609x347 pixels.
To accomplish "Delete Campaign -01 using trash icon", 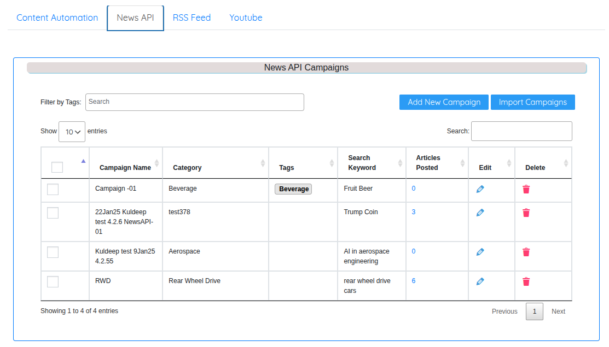I will coord(526,189).
